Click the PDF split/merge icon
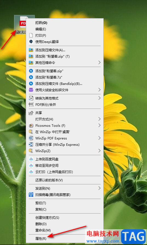This screenshot has height=245, width=147. (31, 104)
